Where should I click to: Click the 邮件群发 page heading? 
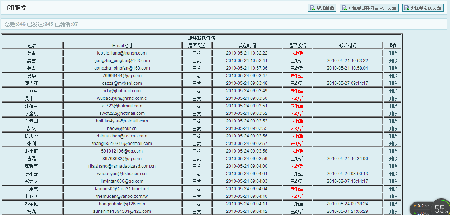(15, 8)
